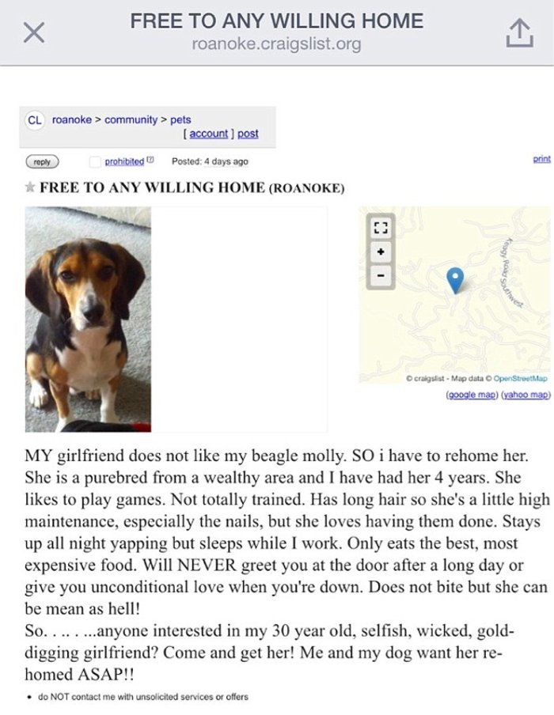Click the blue map location pin
The image size is (554, 715).
(x=455, y=279)
